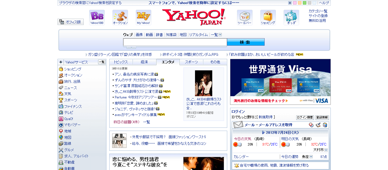Image resolution: width=388 pixels, height=170 pixels.
Task: Open the 新規取得 link
Action: click(x=265, y=117)
